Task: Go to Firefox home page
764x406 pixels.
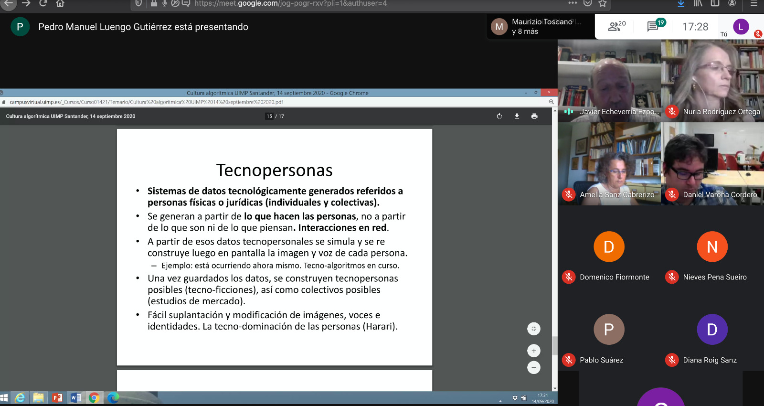Action: point(60,3)
